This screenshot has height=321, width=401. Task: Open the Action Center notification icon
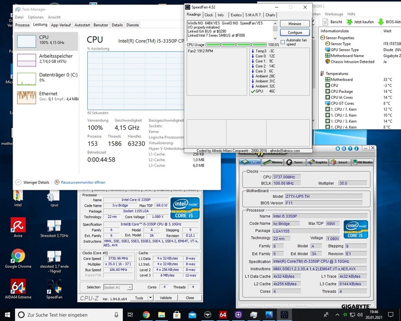tap(390, 315)
